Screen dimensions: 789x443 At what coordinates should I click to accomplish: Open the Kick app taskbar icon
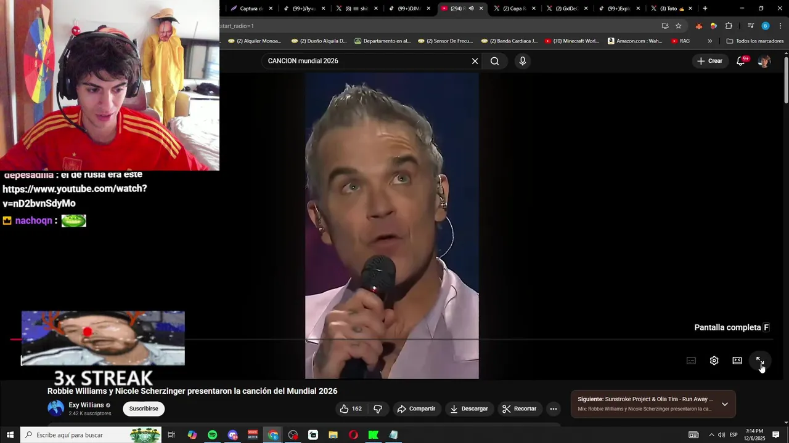click(x=374, y=435)
